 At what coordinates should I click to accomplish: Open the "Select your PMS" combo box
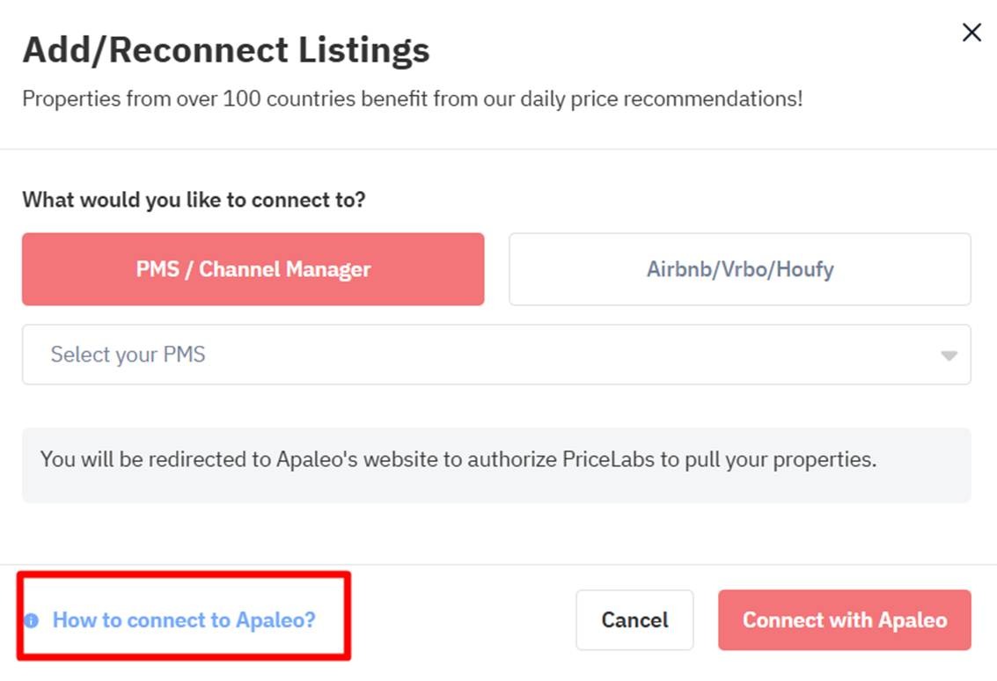495,355
